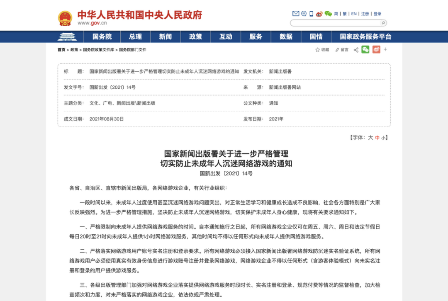
Task: Click the search magnifier button
Action: pos(383,23)
